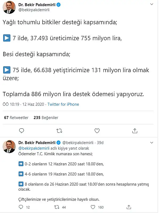View the 67 Retweetler list
This screenshot has height=213, width=159.
coord(16,117)
